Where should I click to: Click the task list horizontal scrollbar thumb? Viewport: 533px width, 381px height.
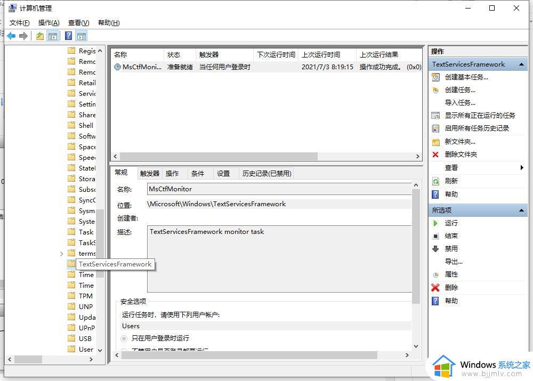click(x=219, y=156)
